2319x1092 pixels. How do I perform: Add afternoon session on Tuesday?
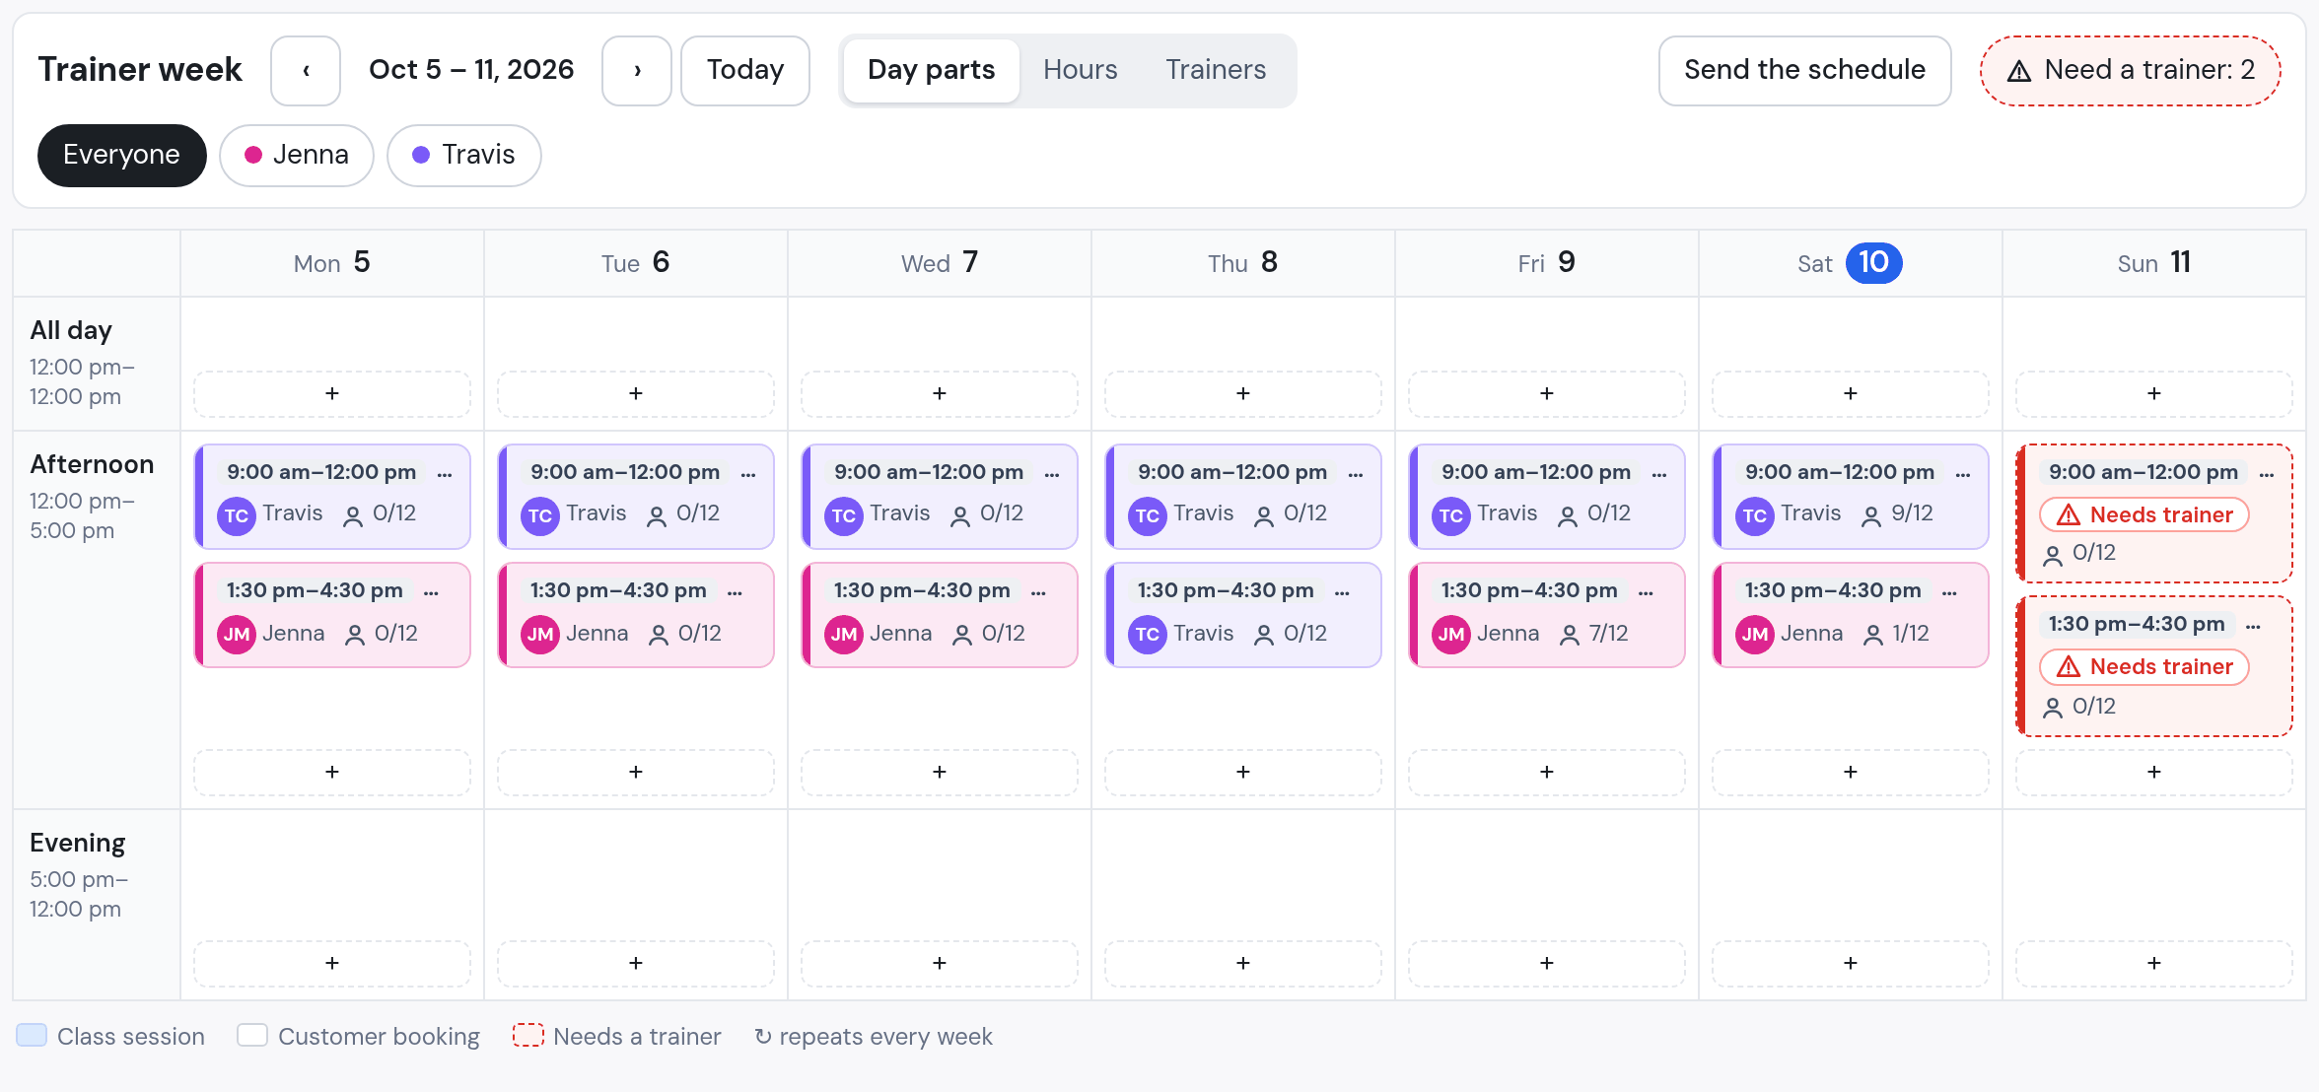(636, 772)
